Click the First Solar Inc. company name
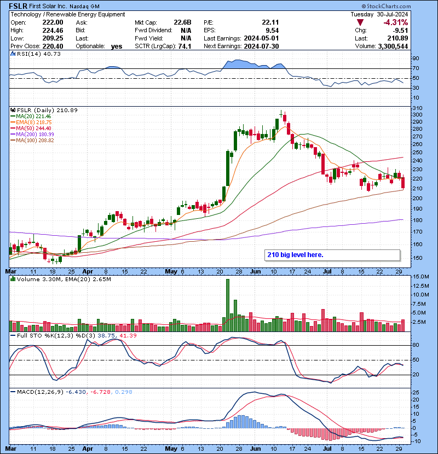This screenshot has width=438, height=454. (48, 6)
